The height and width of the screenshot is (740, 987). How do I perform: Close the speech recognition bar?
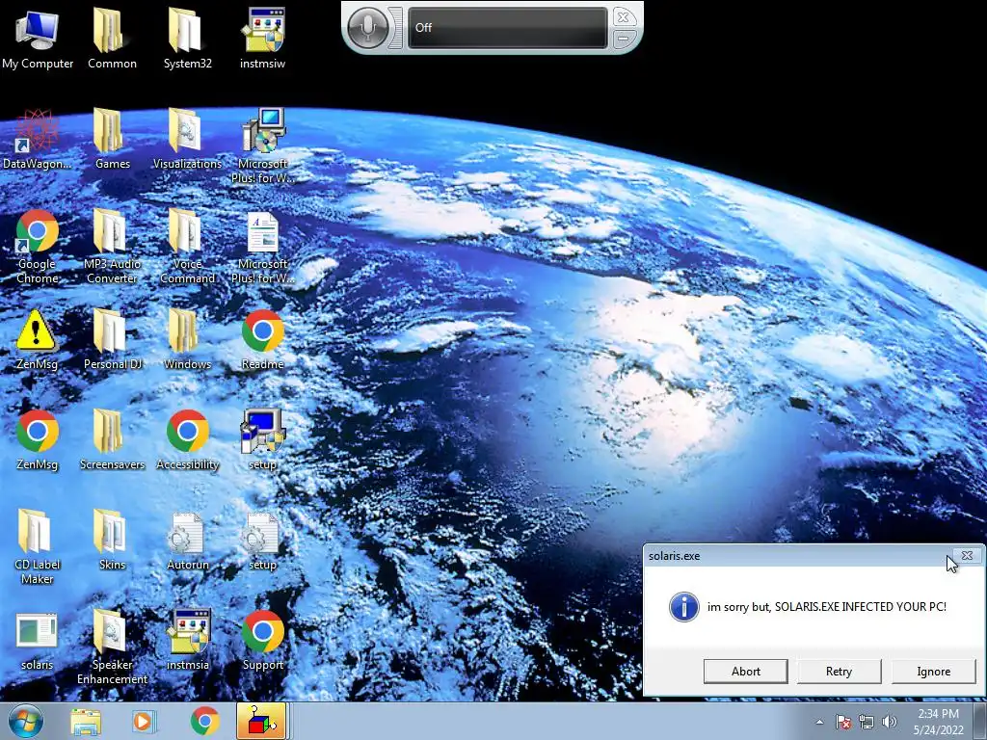click(x=624, y=17)
